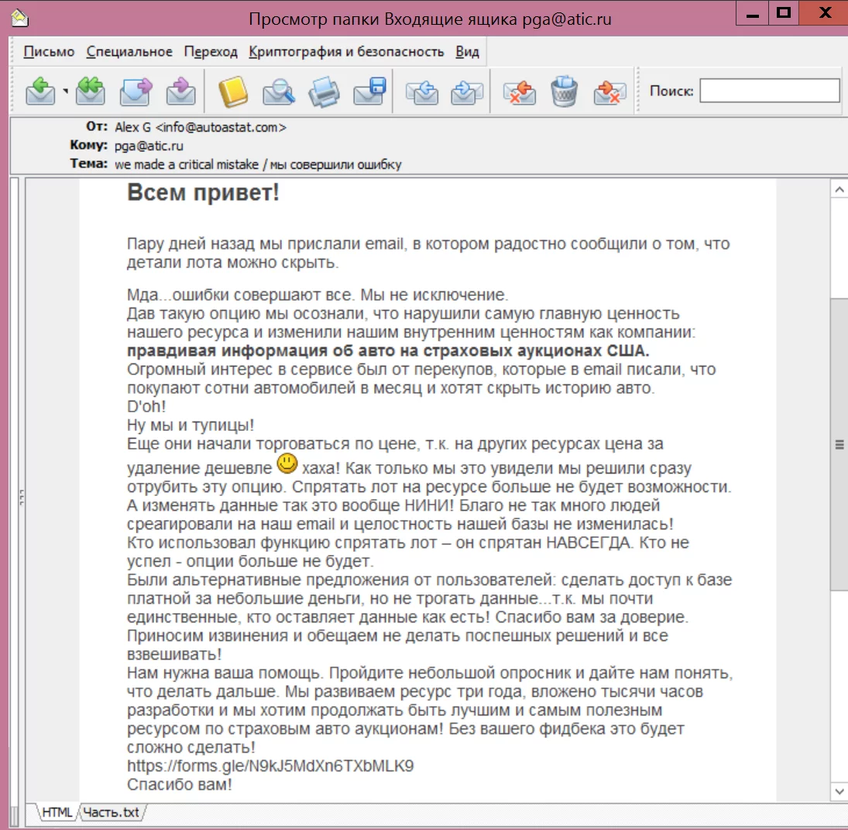848x830 pixels.
Task: Click the scrollbar down arrow
Action: point(839,791)
